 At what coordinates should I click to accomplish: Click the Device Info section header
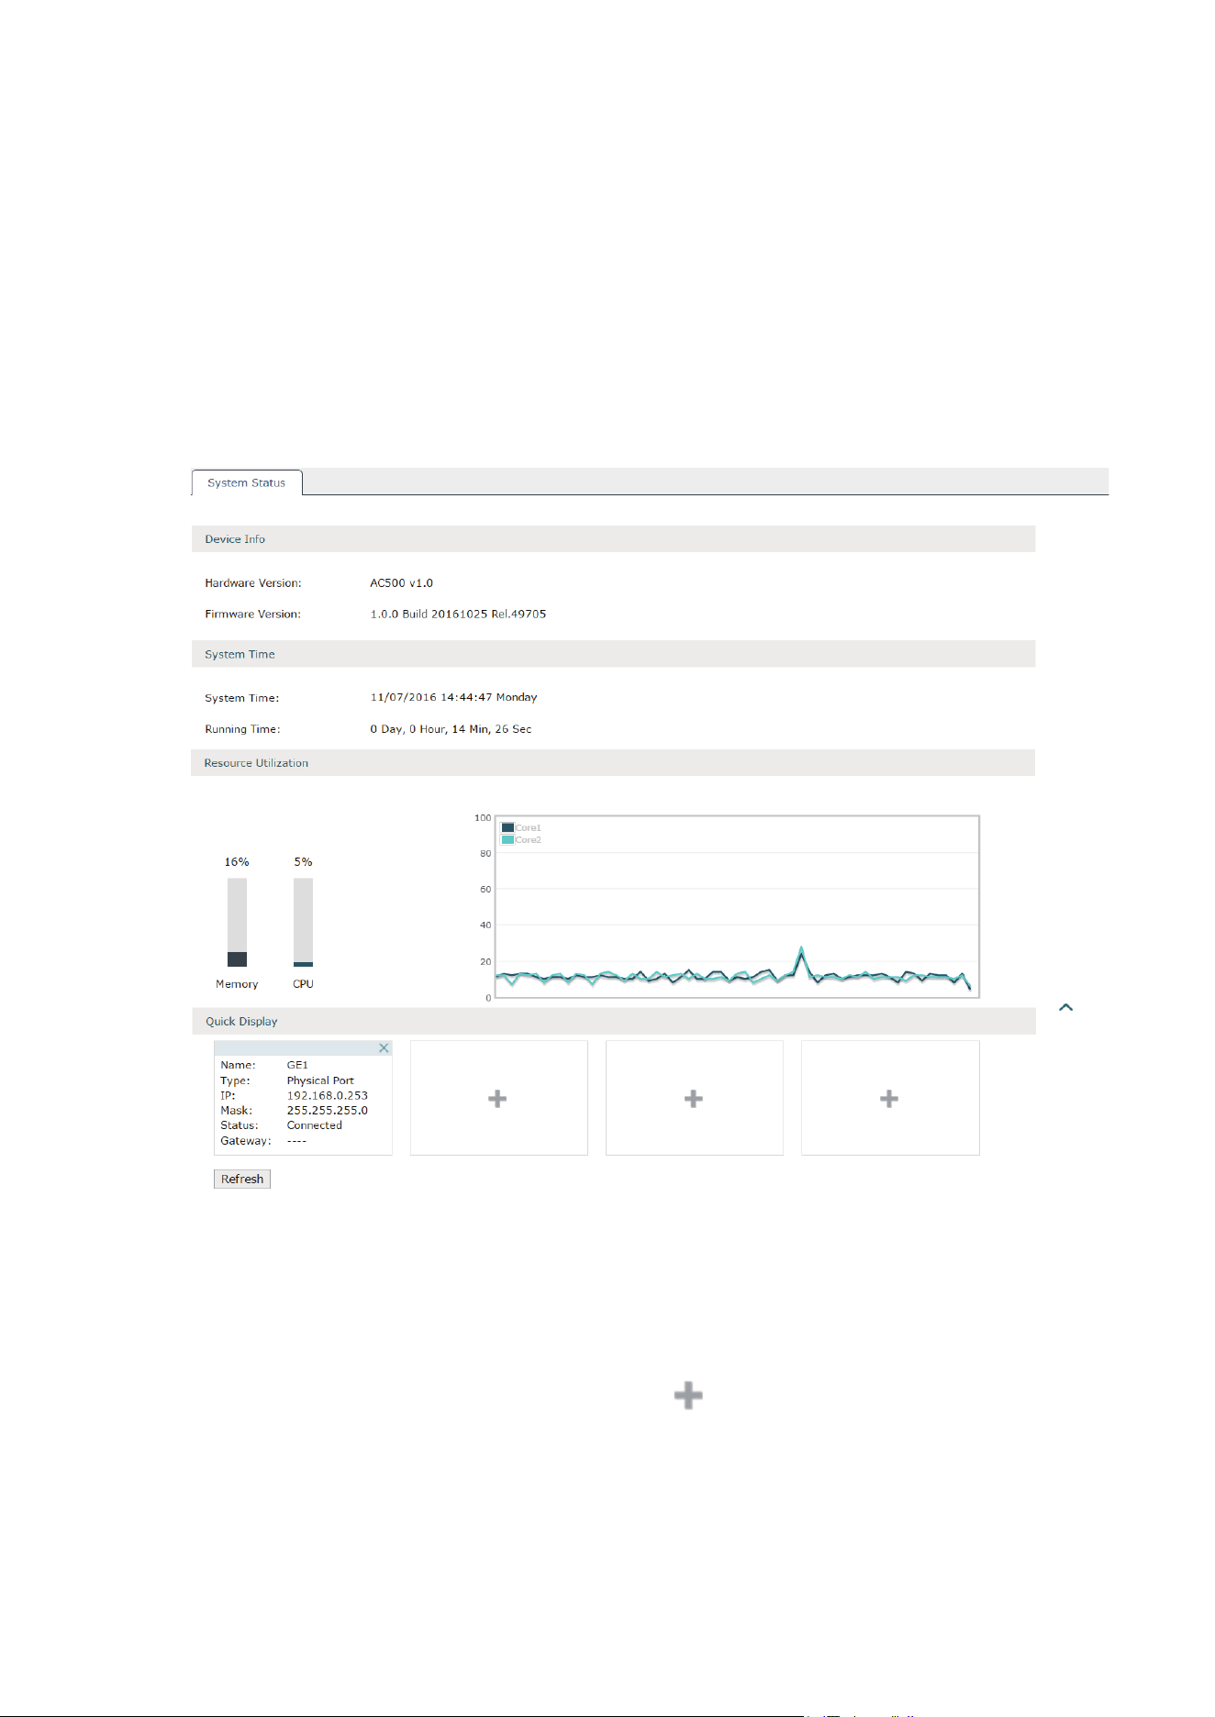613,539
